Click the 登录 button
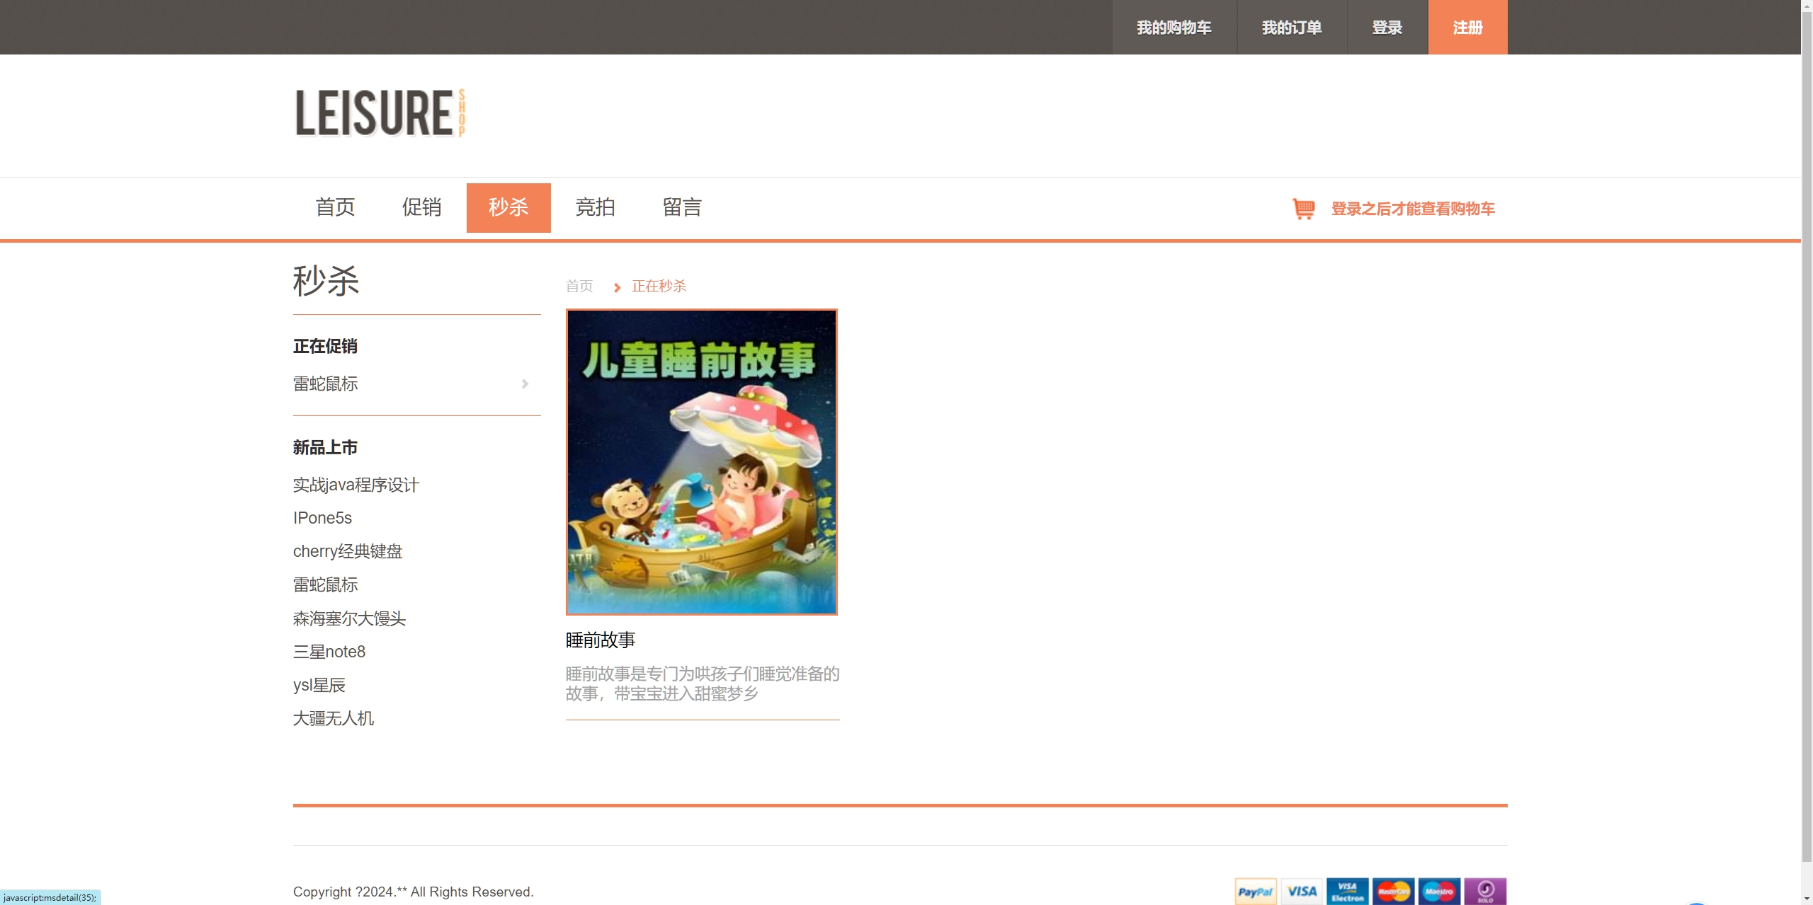Screen dimensions: 1813x905 1387,28
